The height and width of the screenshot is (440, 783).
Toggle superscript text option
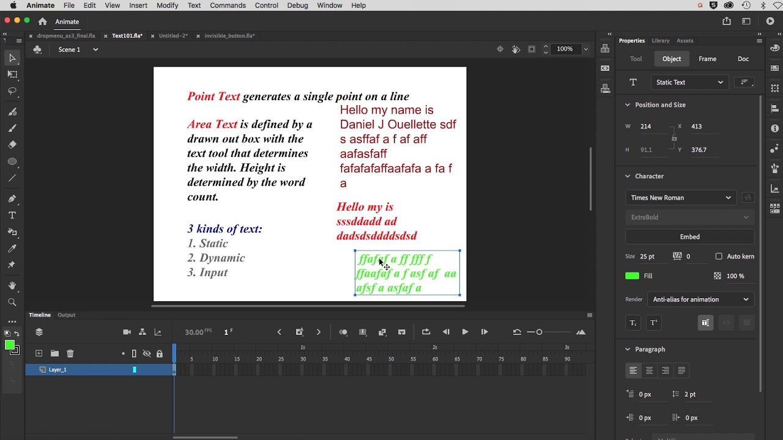[653, 323]
